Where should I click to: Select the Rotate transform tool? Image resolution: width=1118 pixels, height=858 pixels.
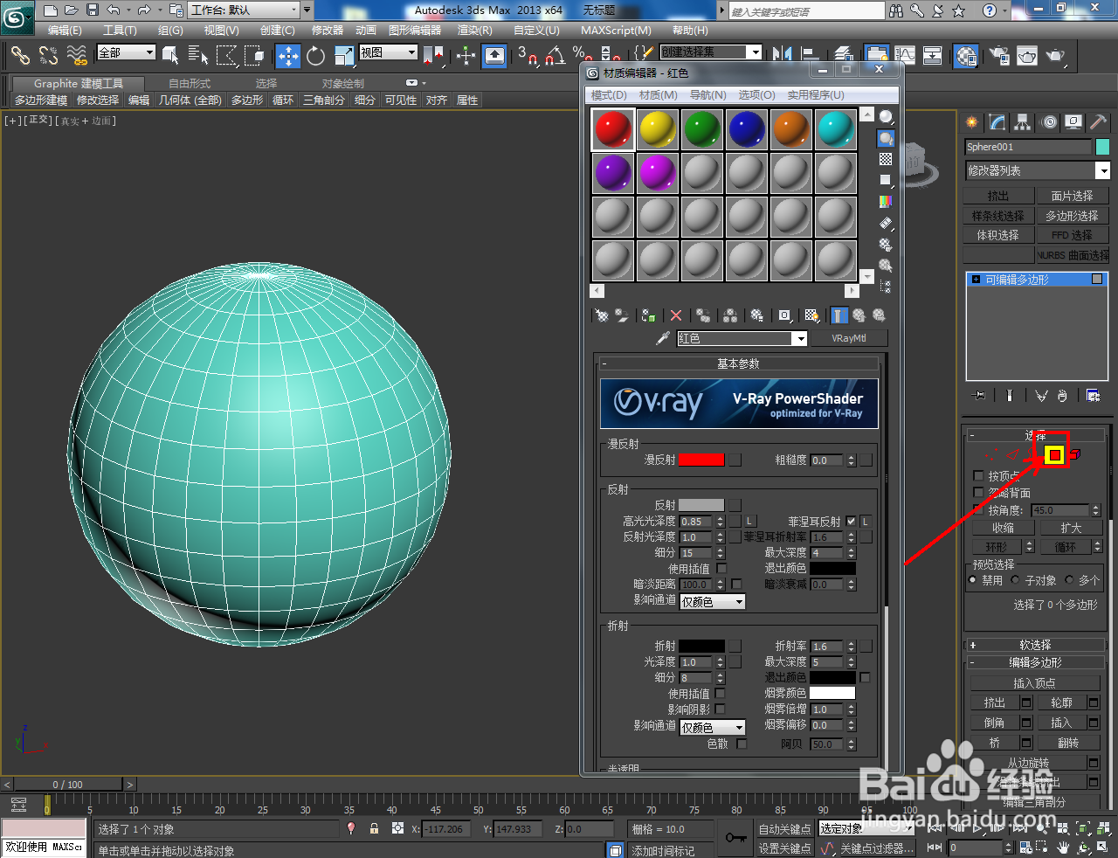[x=315, y=56]
